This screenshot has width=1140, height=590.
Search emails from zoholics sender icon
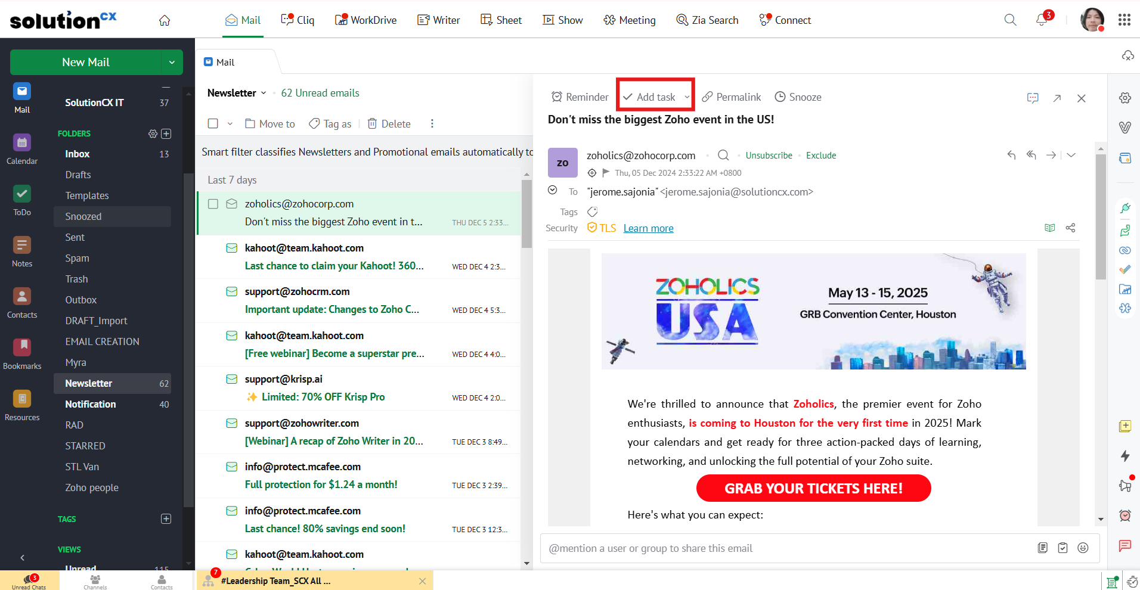click(x=723, y=155)
